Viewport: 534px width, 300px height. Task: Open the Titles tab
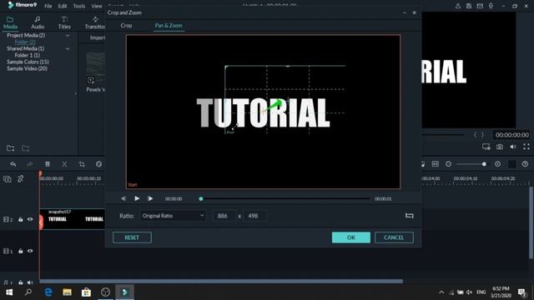(x=64, y=22)
